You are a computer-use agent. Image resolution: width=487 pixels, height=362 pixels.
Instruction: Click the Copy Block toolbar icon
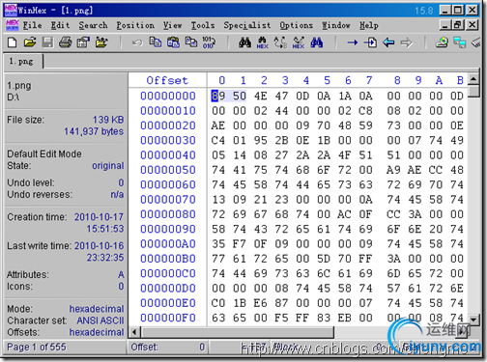pyautogui.click(x=156, y=42)
